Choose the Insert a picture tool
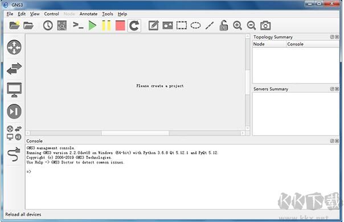Viewport: 344px width, 222px height. click(x=167, y=26)
